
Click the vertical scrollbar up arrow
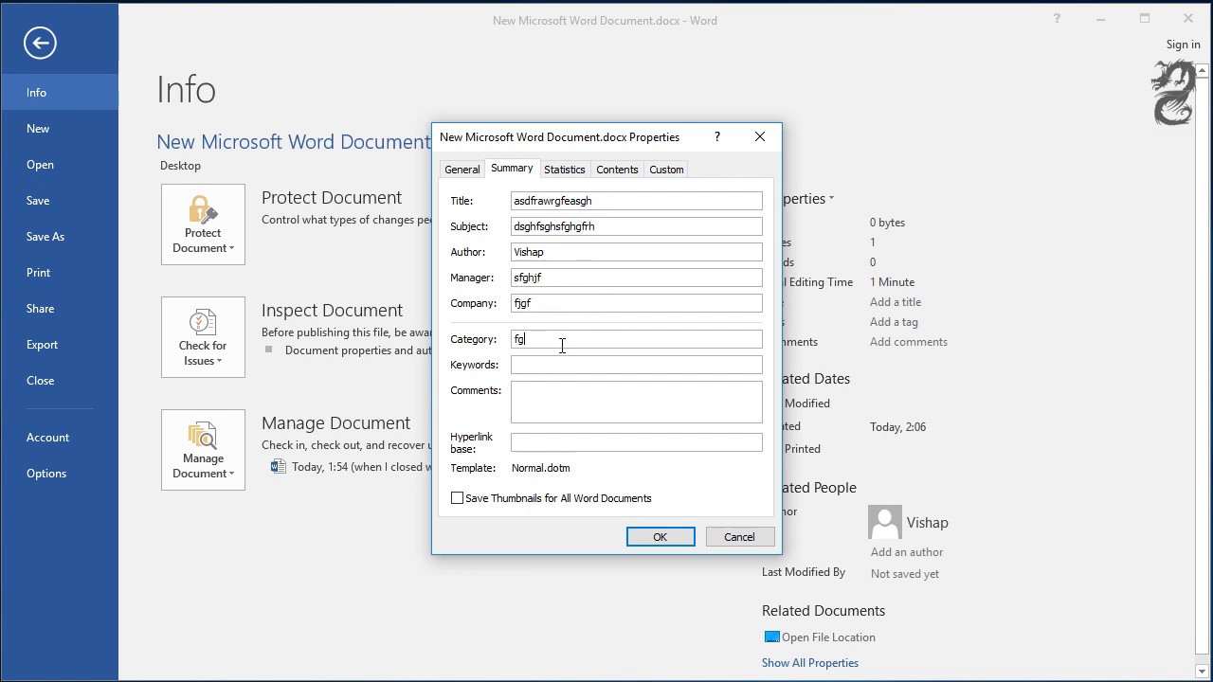coord(1203,70)
